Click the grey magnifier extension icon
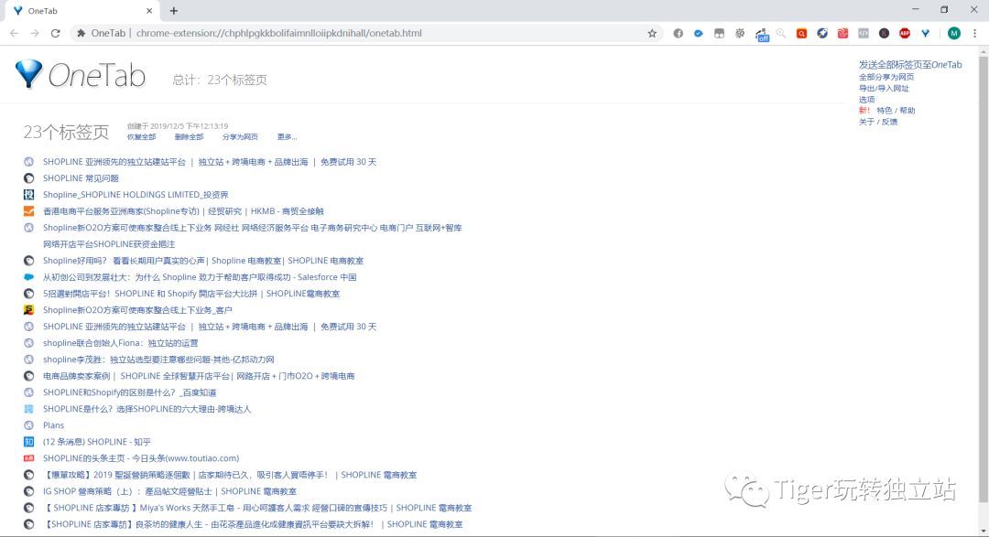Viewport: 989px width, 537px height. [781, 34]
